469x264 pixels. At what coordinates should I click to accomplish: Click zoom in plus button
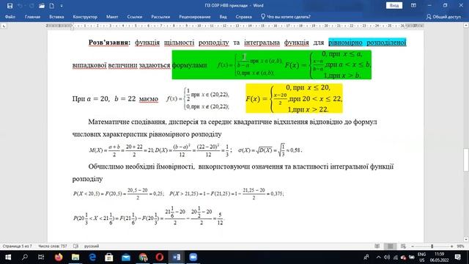coord(451,246)
